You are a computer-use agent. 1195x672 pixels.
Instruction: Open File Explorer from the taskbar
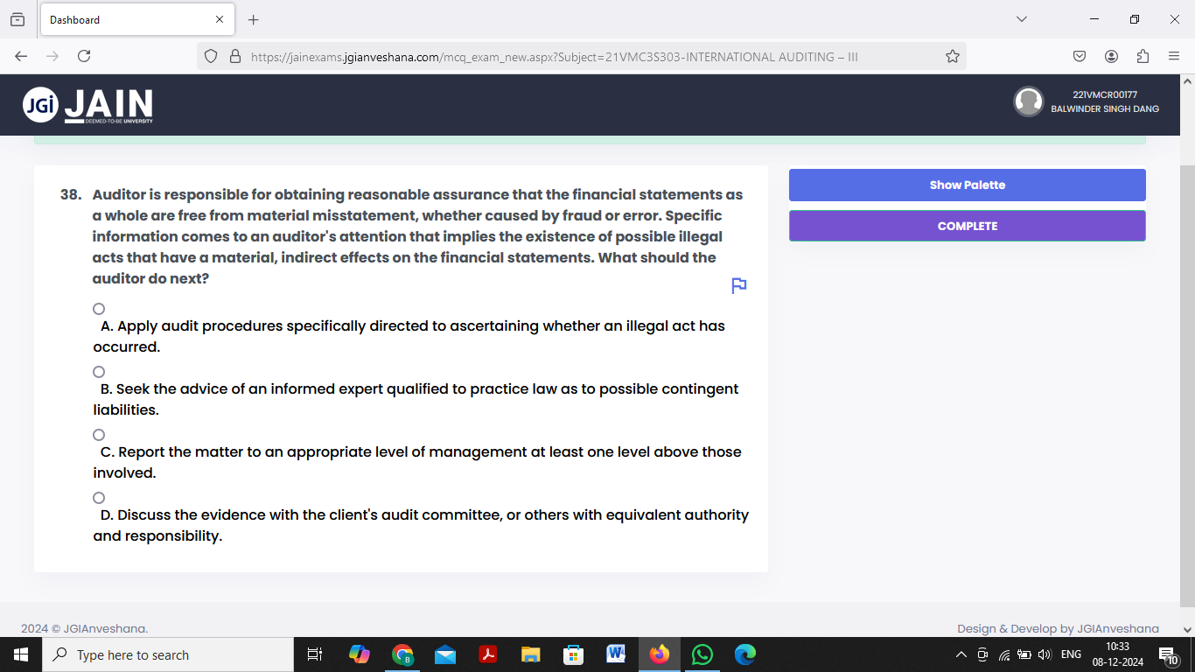(x=530, y=654)
